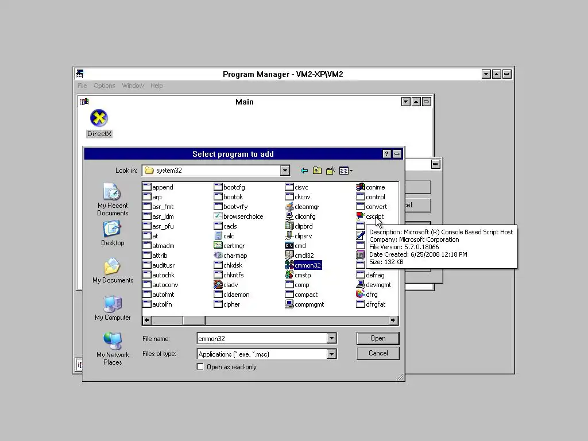Viewport: 588px width, 441px height.
Task: Select the calc file
Action: coord(224,236)
